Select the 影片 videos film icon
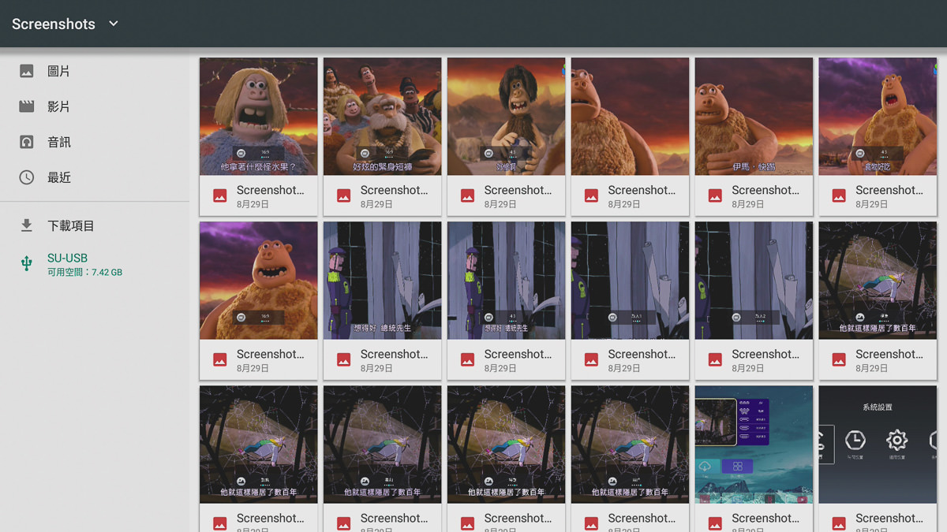The height and width of the screenshot is (532, 947). pyautogui.click(x=27, y=106)
